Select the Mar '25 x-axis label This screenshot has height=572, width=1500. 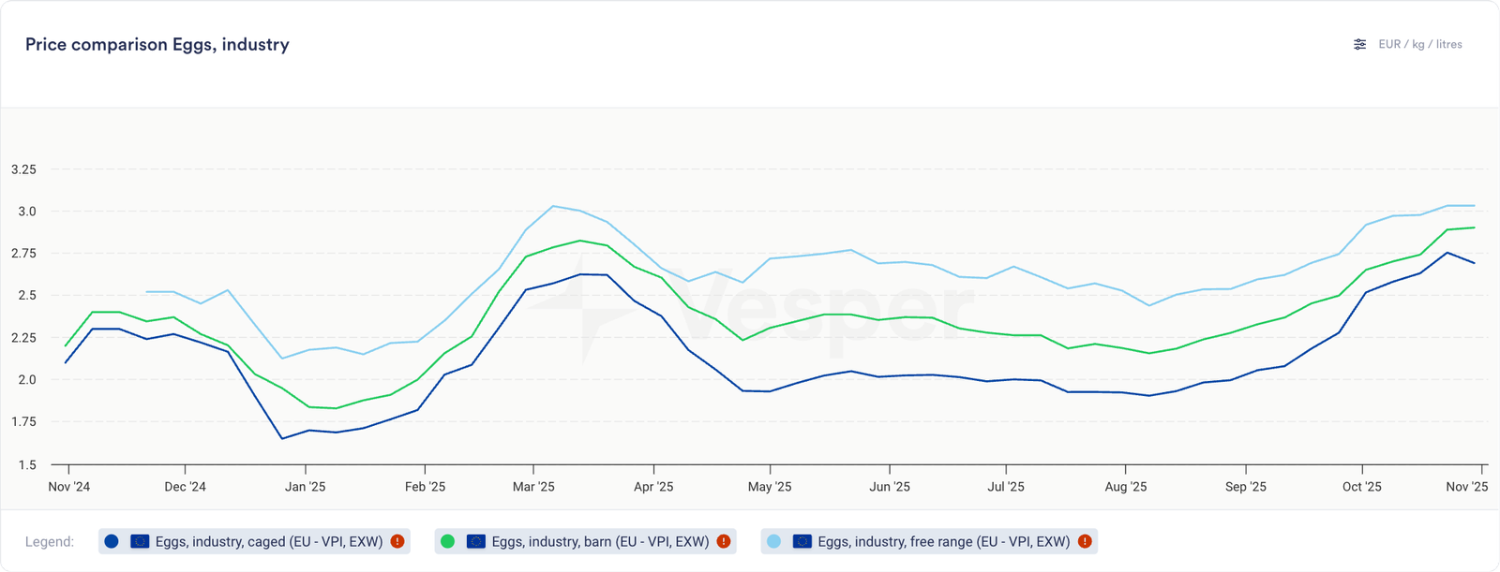[x=533, y=487]
